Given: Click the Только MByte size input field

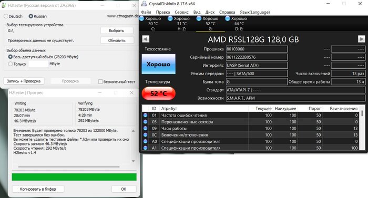Looking at the screenshot, I should tap(38, 64).
